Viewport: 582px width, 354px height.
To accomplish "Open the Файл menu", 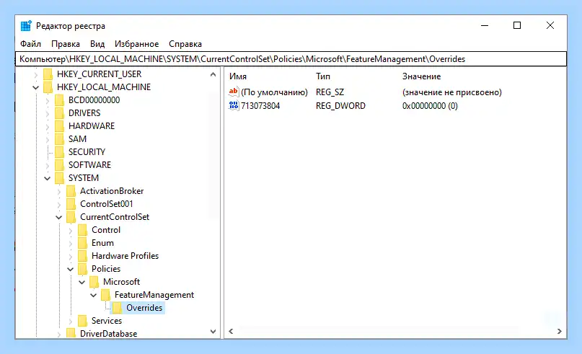I will pos(30,44).
